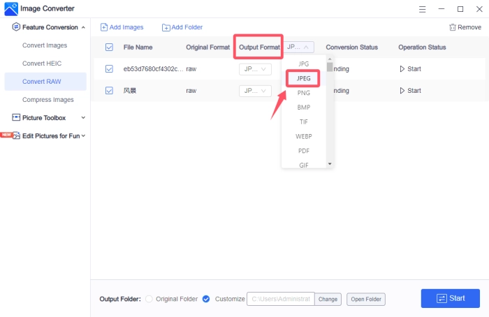Image resolution: width=489 pixels, height=317 pixels.
Task: Toggle the select-all checkbox in header
Action: pyautogui.click(x=108, y=47)
